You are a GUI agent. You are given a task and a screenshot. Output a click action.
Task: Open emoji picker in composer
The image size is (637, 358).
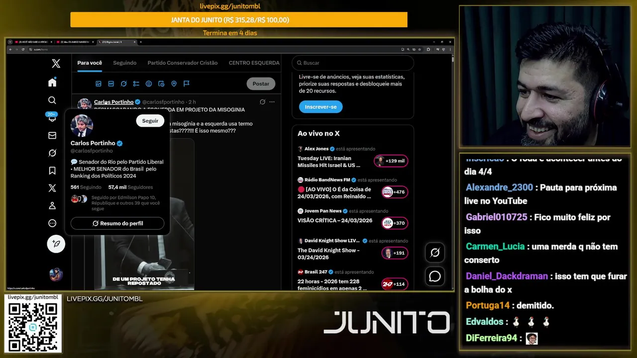click(149, 84)
